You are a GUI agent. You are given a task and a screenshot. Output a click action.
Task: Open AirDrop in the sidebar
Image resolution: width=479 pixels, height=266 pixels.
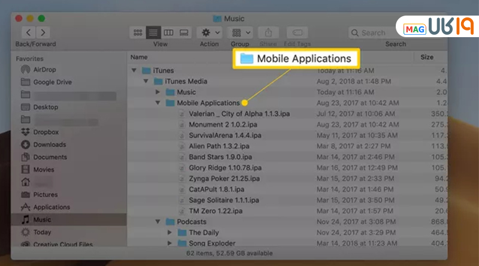click(45, 69)
